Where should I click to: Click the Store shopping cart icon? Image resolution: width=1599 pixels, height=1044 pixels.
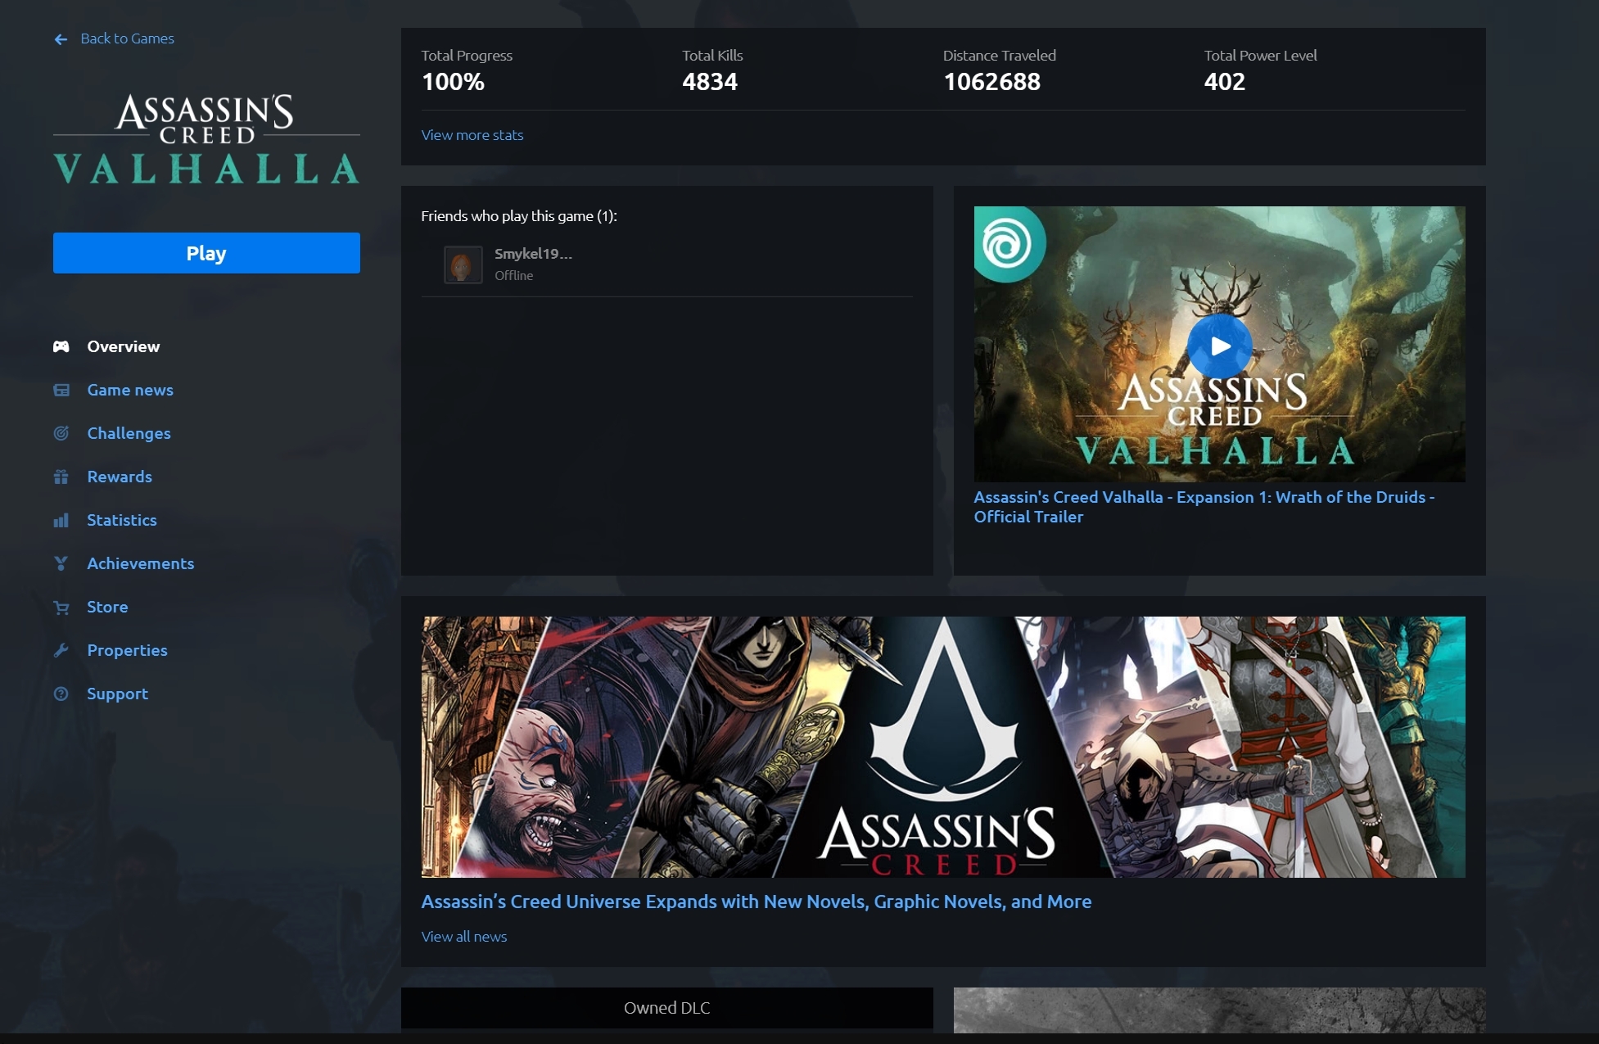click(x=61, y=607)
